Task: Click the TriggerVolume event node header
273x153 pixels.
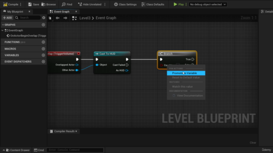Action: point(64,54)
